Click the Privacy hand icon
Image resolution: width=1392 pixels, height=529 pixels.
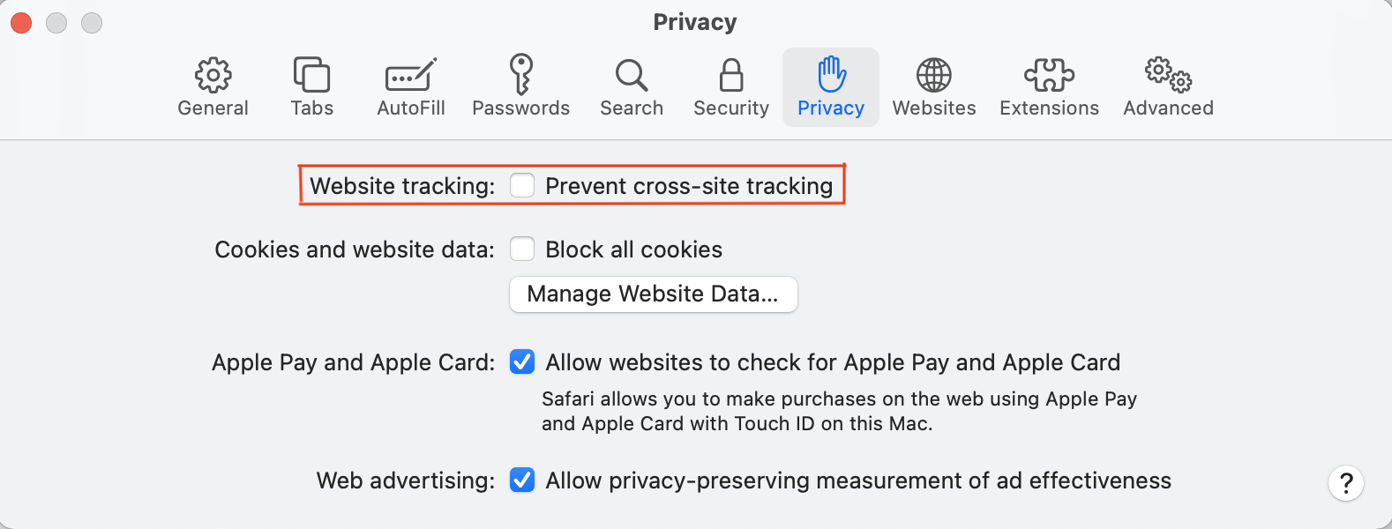(x=831, y=74)
